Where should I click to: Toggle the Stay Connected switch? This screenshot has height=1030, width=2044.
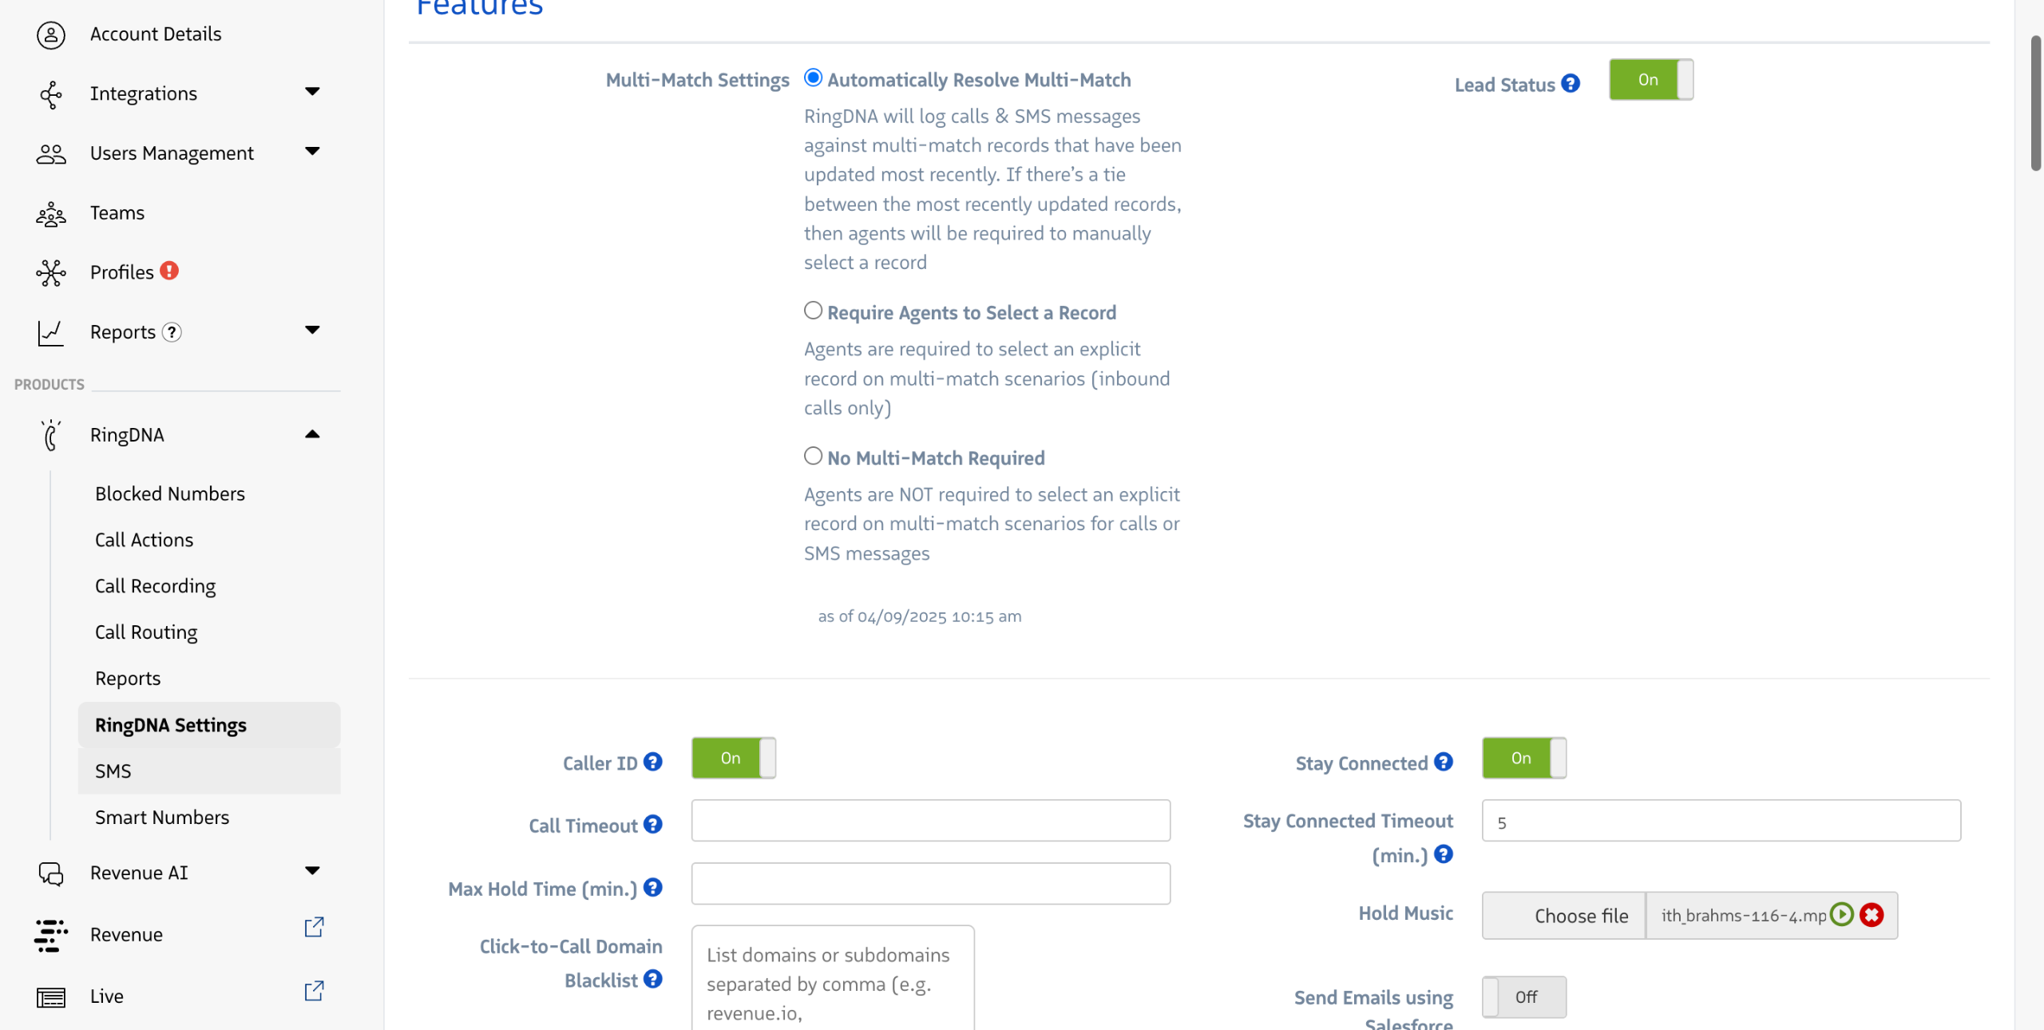coord(1523,758)
